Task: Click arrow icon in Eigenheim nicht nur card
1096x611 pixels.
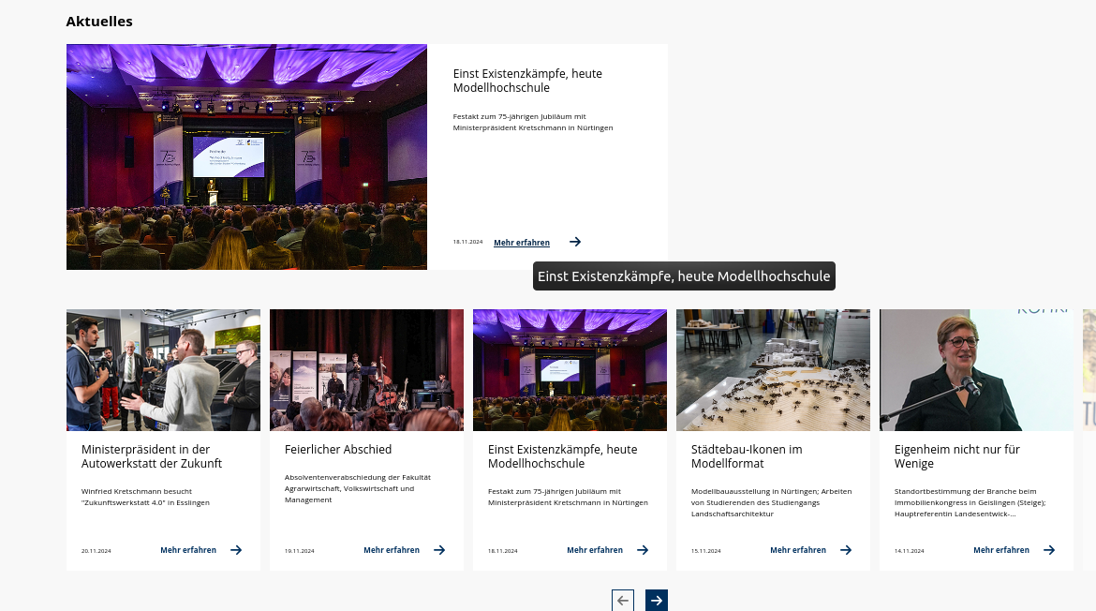Action: pos(1049,550)
